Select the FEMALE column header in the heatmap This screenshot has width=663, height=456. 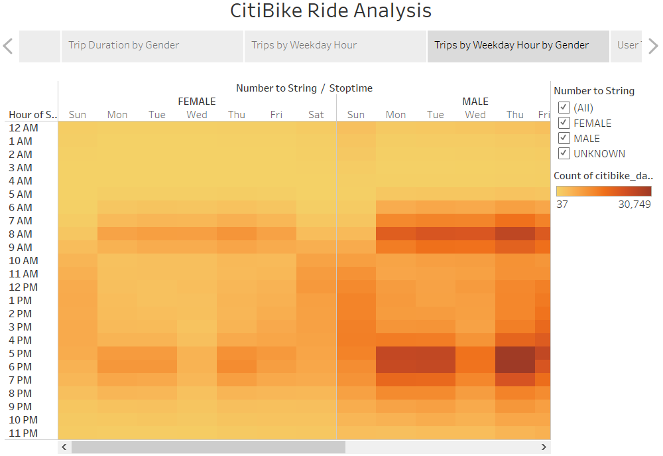coord(196,101)
